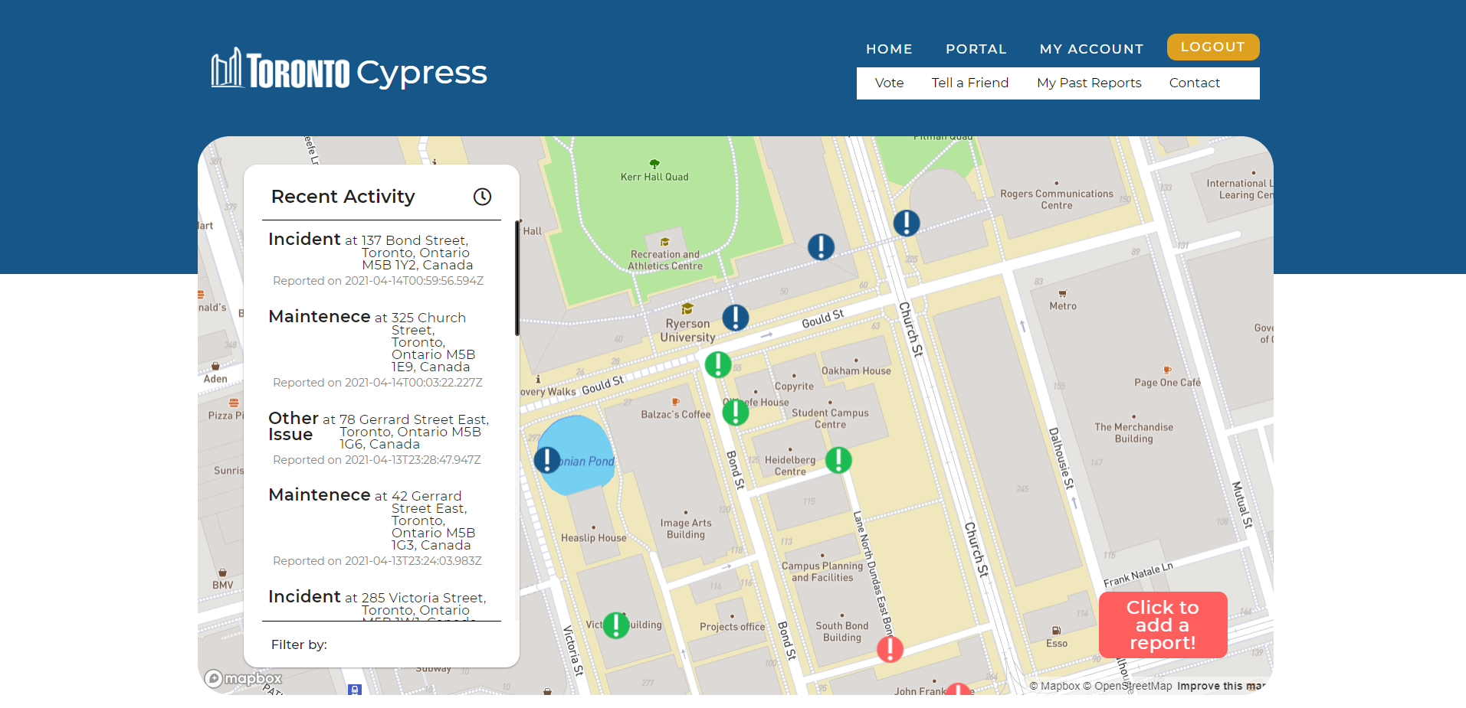Image resolution: width=1466 pixels, height=708 pixels.
Task: Click the Projects office map label
Action: 732,627
